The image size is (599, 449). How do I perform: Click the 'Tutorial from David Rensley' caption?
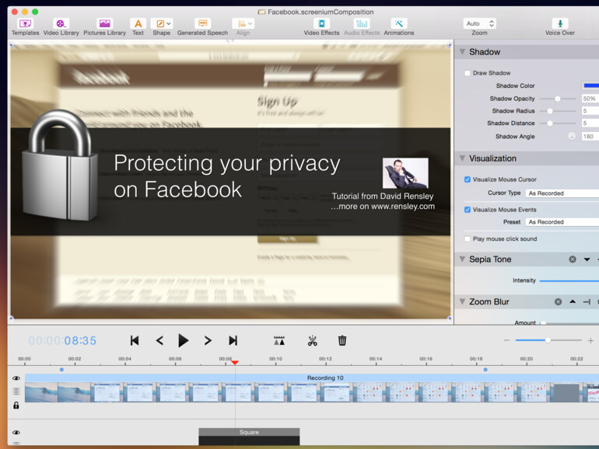[383, 196]
